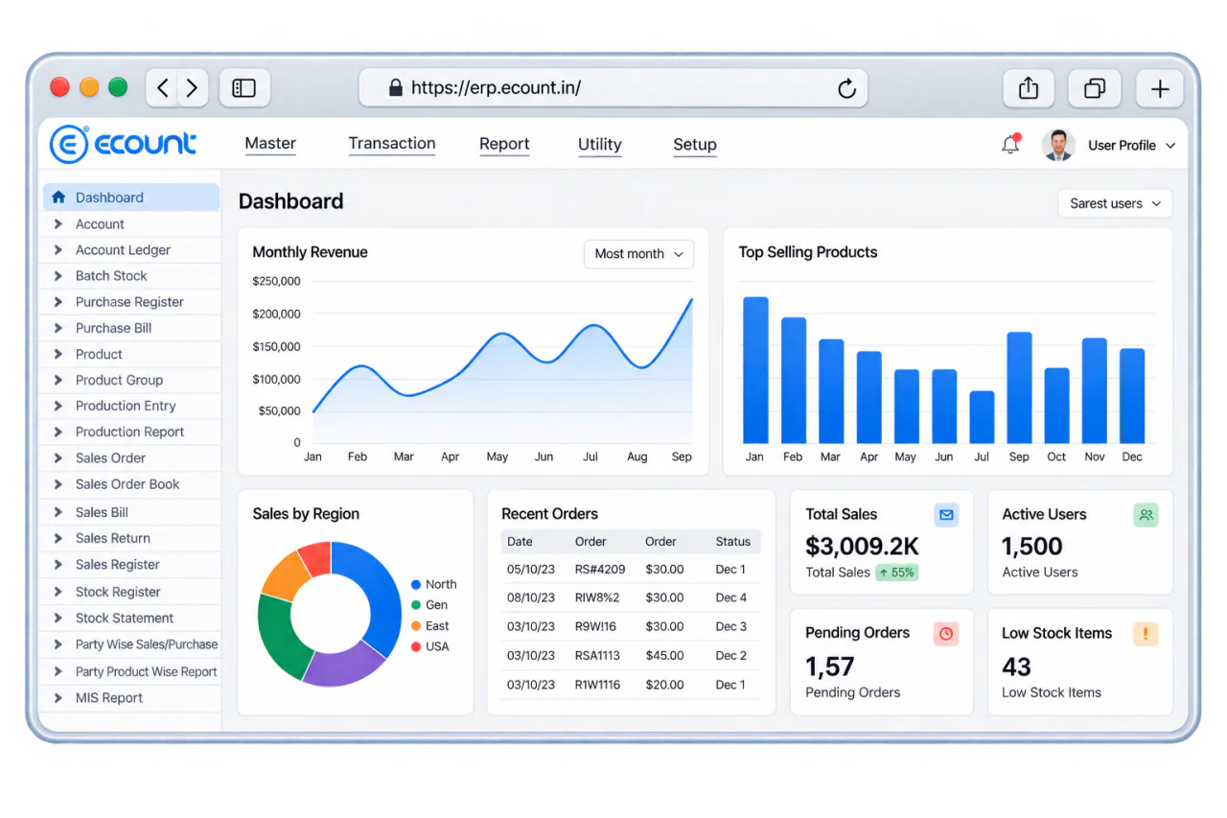Open the browser tab overview icon
Viewport: 1227px width, 818px height.
1094,88
